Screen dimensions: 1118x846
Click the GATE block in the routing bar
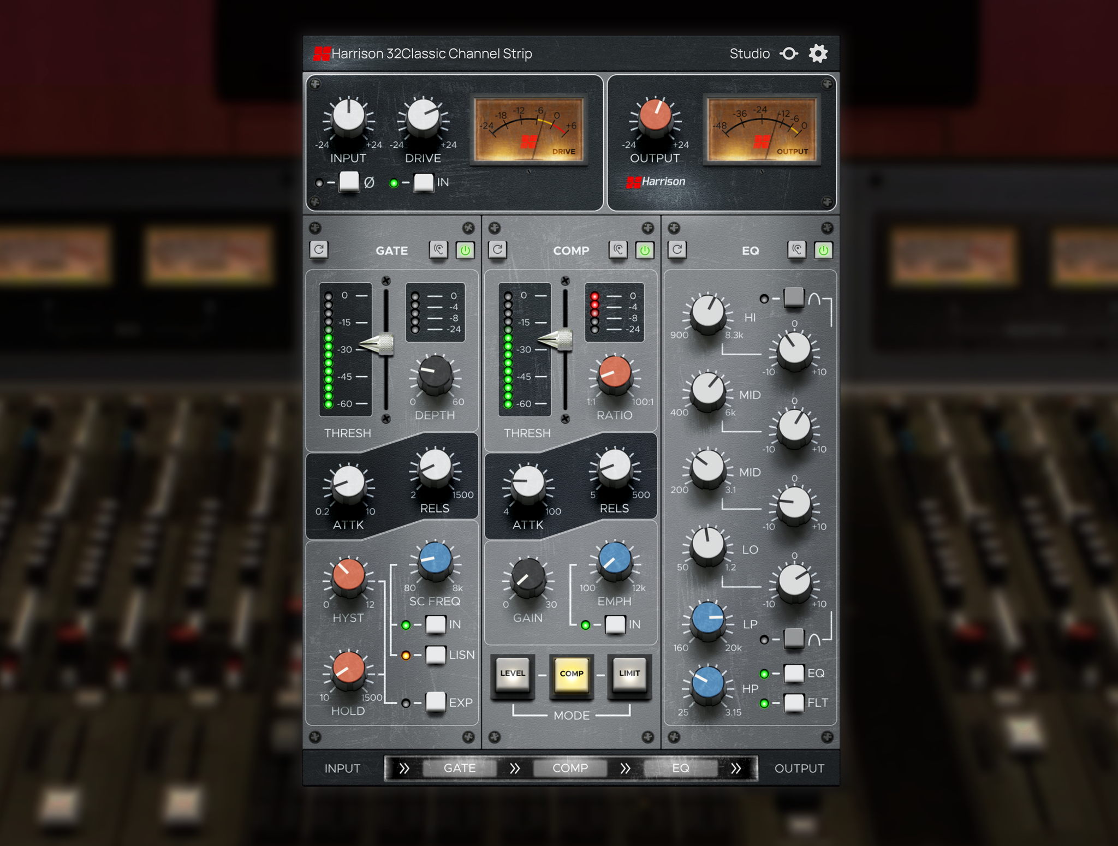point(460,768)
